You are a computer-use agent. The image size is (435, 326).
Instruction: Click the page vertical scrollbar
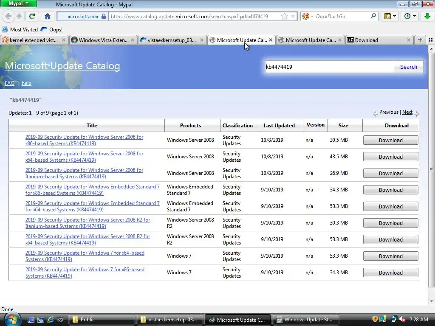(x=432, y=170)
